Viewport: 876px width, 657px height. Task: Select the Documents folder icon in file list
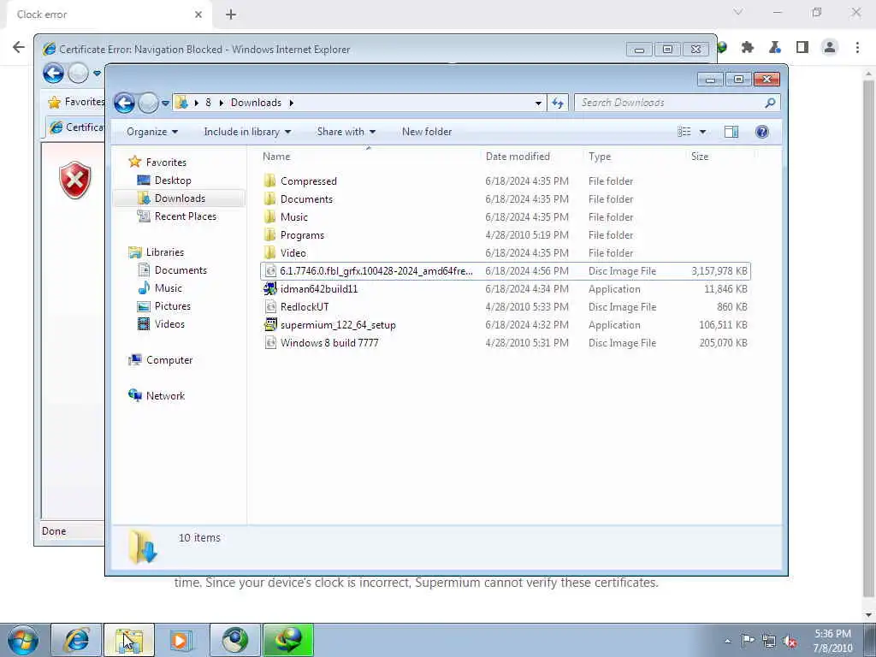coord(270,198)
